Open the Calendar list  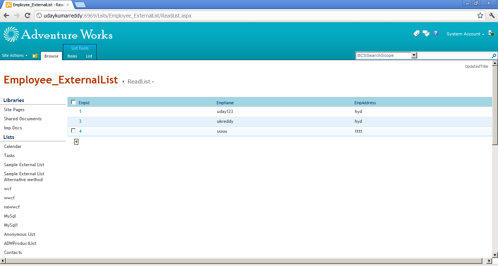pos(13,146)
